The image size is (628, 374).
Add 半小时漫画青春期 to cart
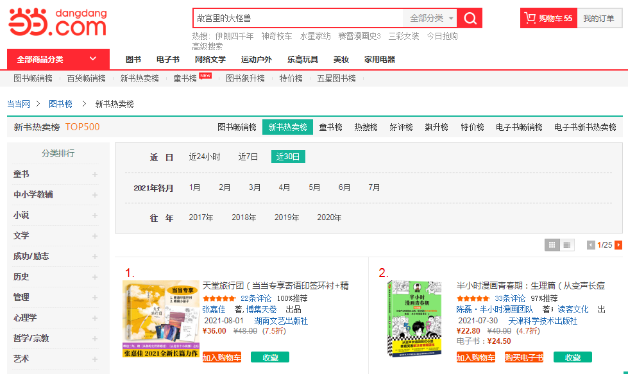click(476, 357)
